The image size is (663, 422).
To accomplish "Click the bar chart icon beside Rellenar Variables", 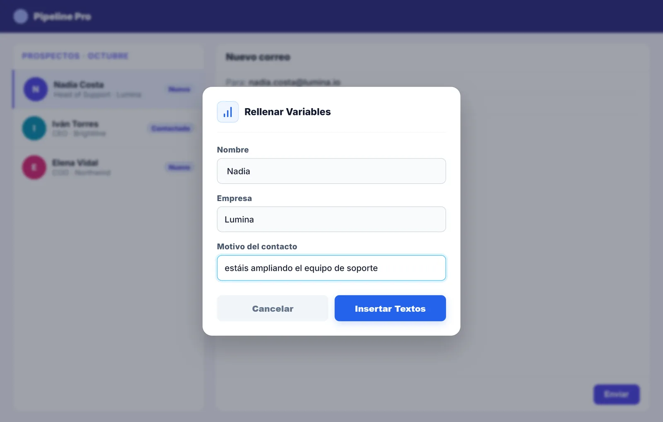I will point(227,112).
